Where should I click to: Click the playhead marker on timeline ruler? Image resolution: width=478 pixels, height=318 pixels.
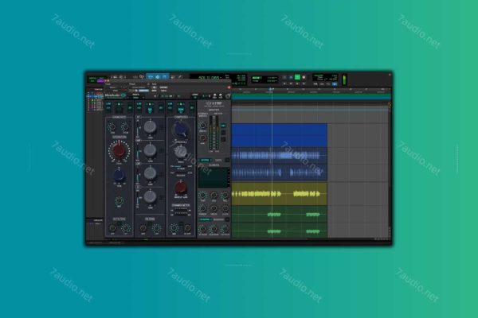[x=272, y=90]
